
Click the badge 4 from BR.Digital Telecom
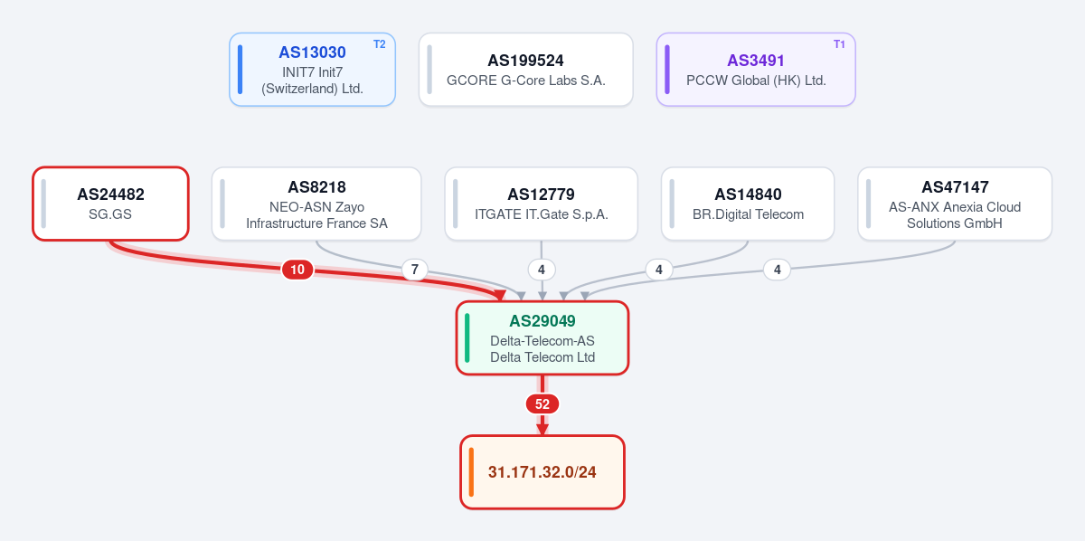click(659, 269)
